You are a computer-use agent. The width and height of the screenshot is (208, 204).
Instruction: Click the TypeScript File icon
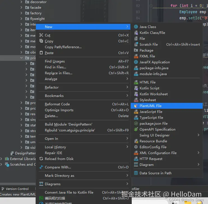[136, 118]
